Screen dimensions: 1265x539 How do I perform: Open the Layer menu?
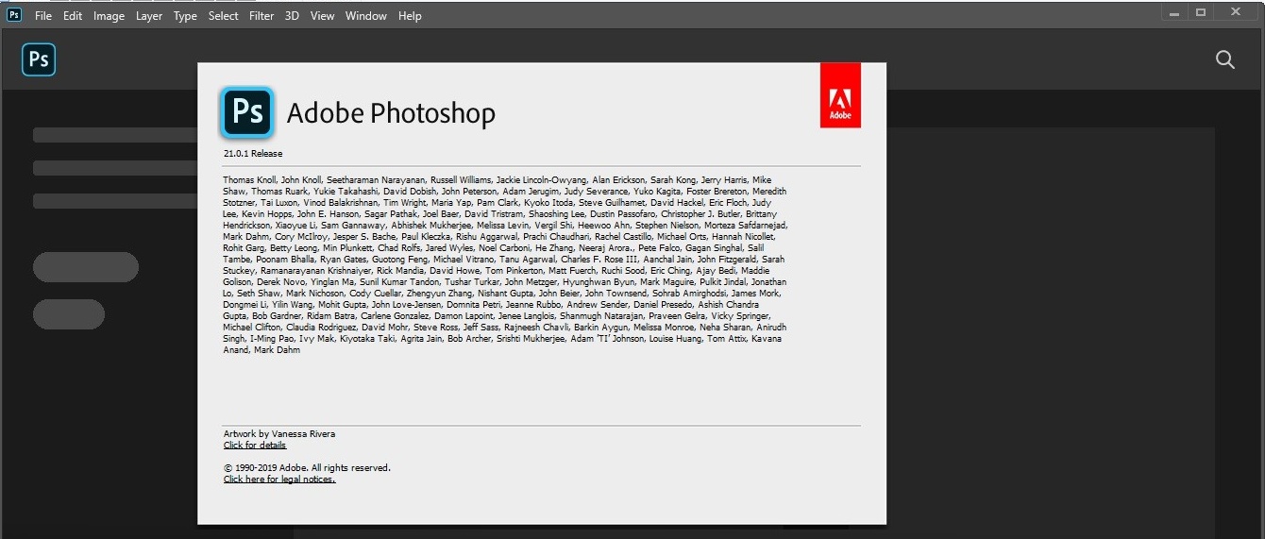coord(149,16)
